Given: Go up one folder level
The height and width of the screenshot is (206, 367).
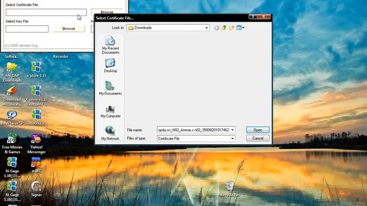Looking at the screenshot, I should click(x=224, y=28).
